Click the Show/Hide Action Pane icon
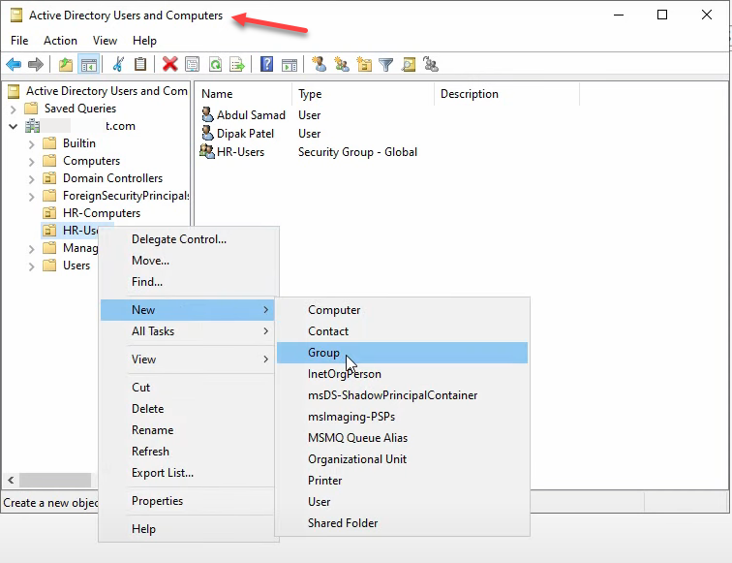This screenshot has height=563, width=732. click(x=290, y=64)
